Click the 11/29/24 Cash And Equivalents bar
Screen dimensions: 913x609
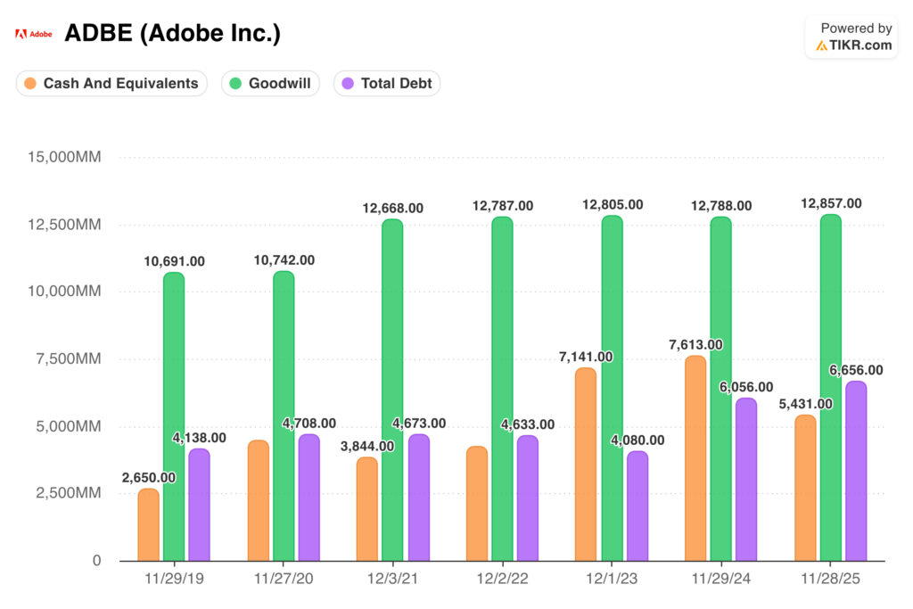coord(695,457)
